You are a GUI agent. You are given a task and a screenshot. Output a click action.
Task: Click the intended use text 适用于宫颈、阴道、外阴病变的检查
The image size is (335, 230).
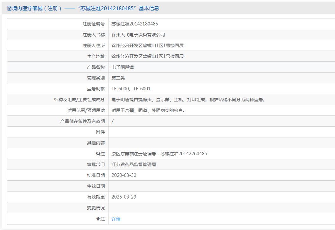tap(149, 110)
